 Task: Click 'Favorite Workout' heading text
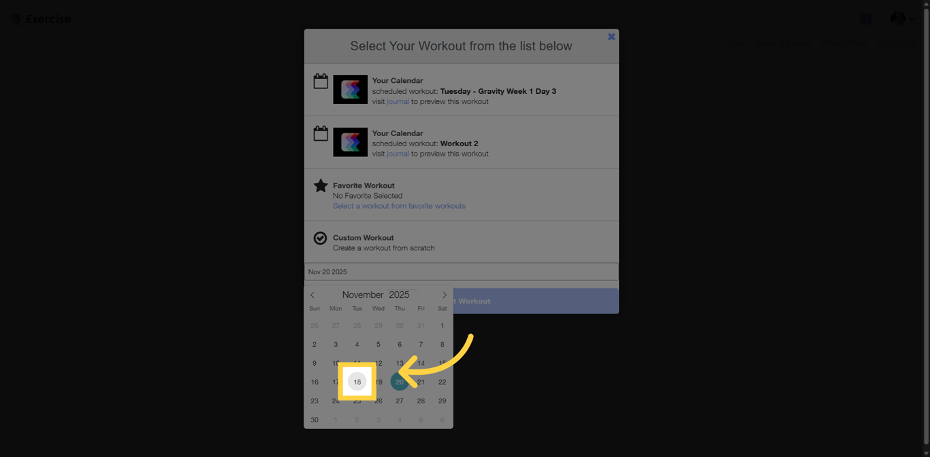[364, 186]
